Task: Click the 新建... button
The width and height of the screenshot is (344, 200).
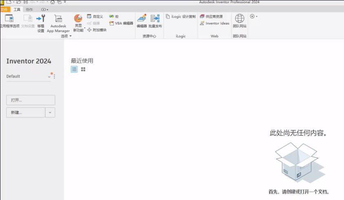Action: click(x=26, y=112)
